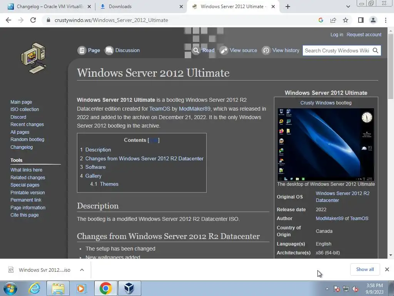Click the View history clock icon

tap(266, 50)
